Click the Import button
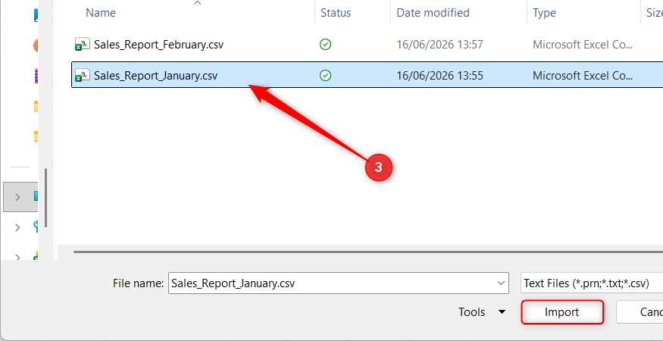This screenshot has width=663, height=341. [x=562, y=312]
